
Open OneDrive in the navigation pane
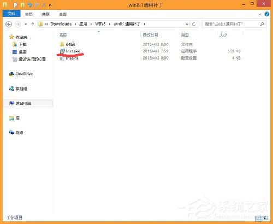24,74
